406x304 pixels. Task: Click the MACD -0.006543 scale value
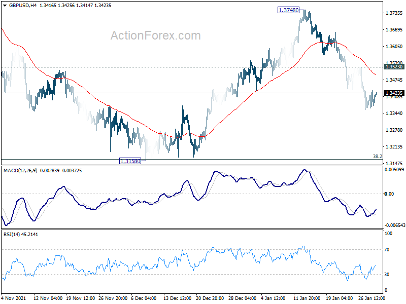tap(395, 225)
